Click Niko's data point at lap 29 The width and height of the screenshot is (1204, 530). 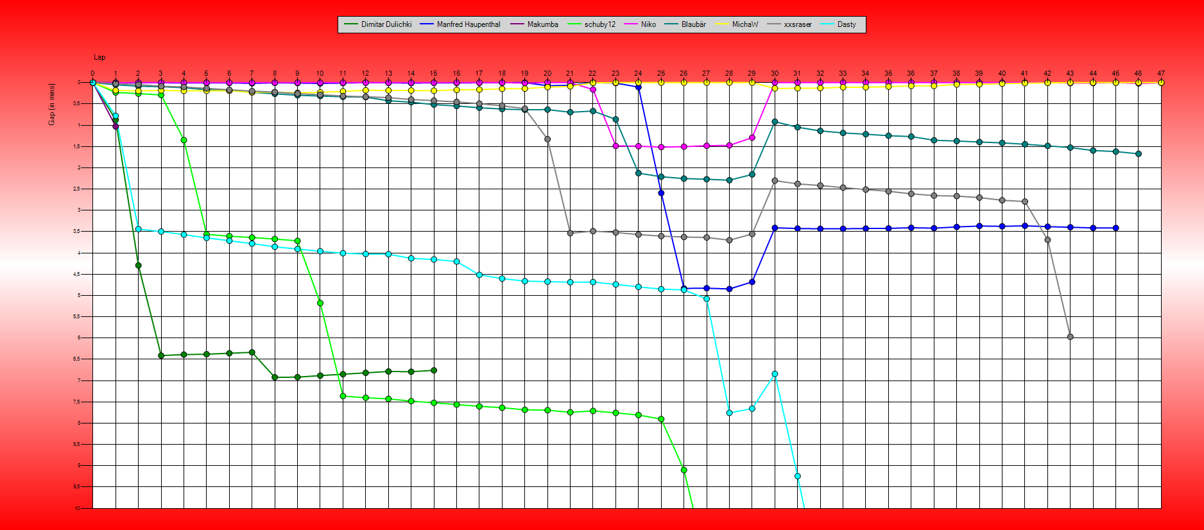point(752,138)
